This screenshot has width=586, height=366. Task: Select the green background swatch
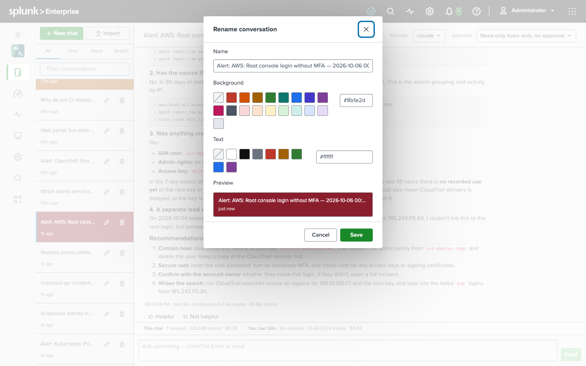pos(271,98)
